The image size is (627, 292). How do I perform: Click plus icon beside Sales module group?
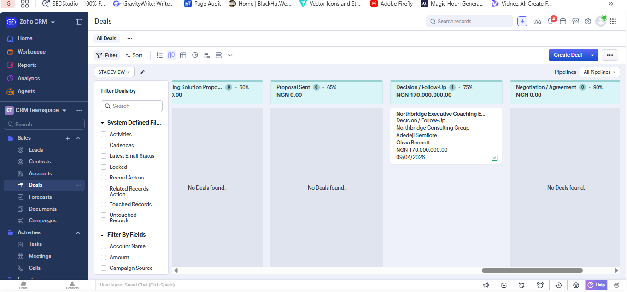68,138
